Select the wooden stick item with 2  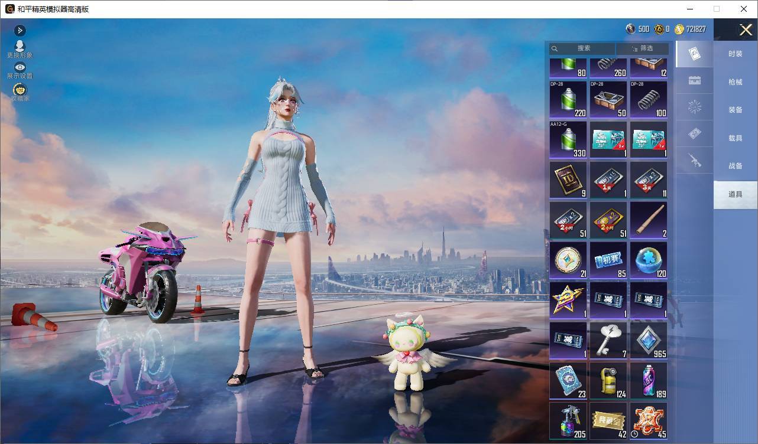click(x=649, y=220)
